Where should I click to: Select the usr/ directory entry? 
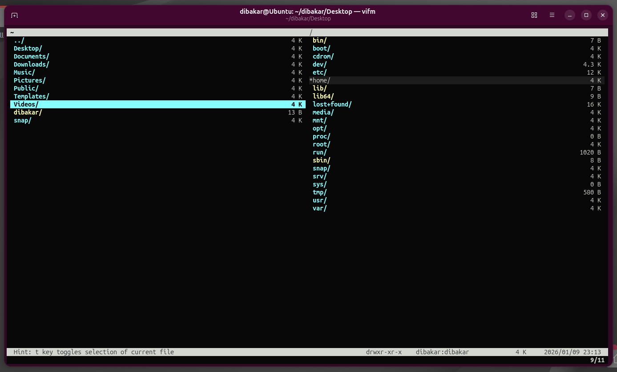(320, 200)
